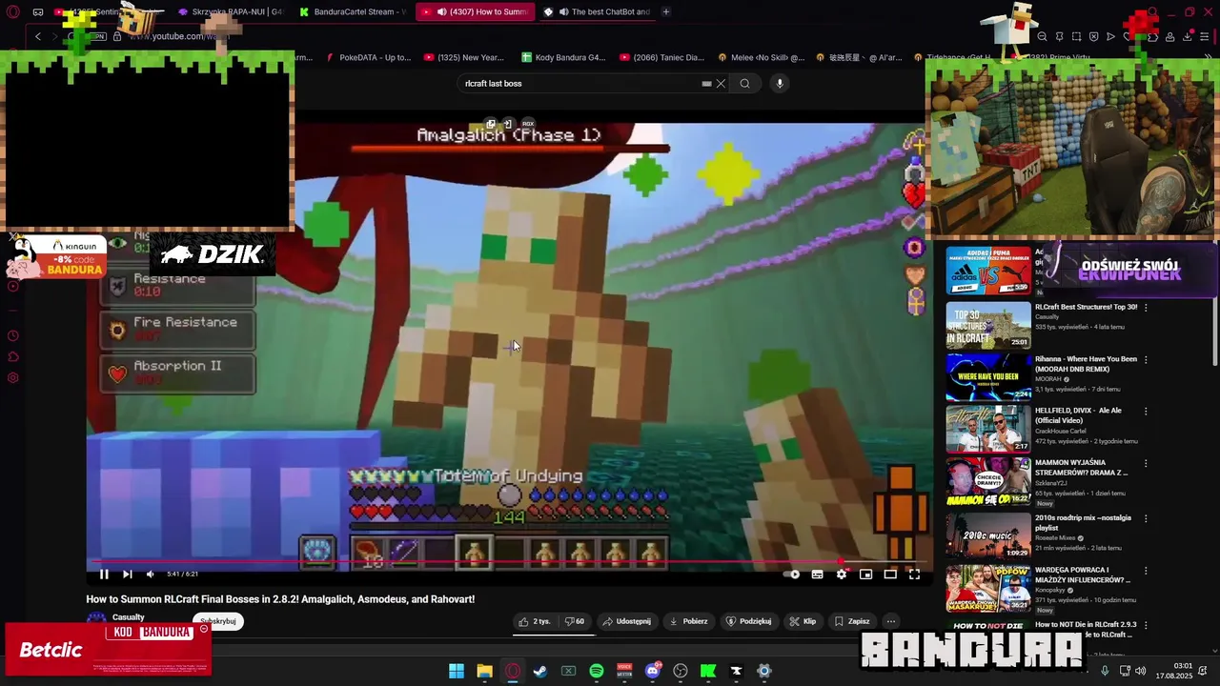1220x686 pixels.
Task: Select the '(4307) How to Summ' tab
Action: tap(476, 11)
